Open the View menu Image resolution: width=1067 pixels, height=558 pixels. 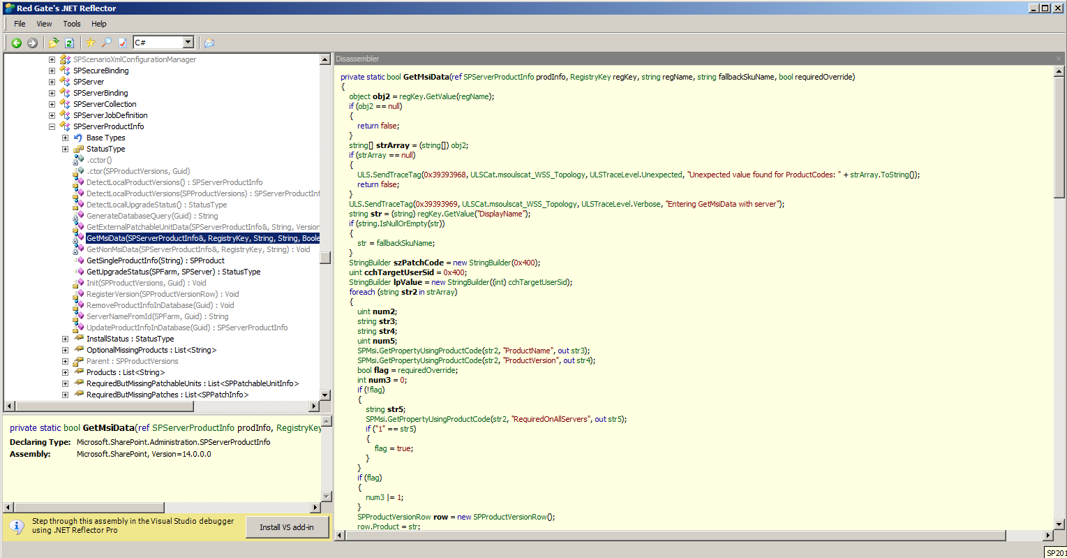[44, 24]
